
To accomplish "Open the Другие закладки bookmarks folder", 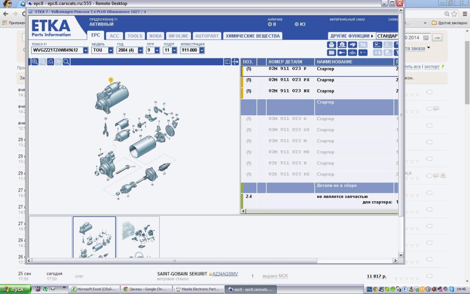I will [449, 23].
